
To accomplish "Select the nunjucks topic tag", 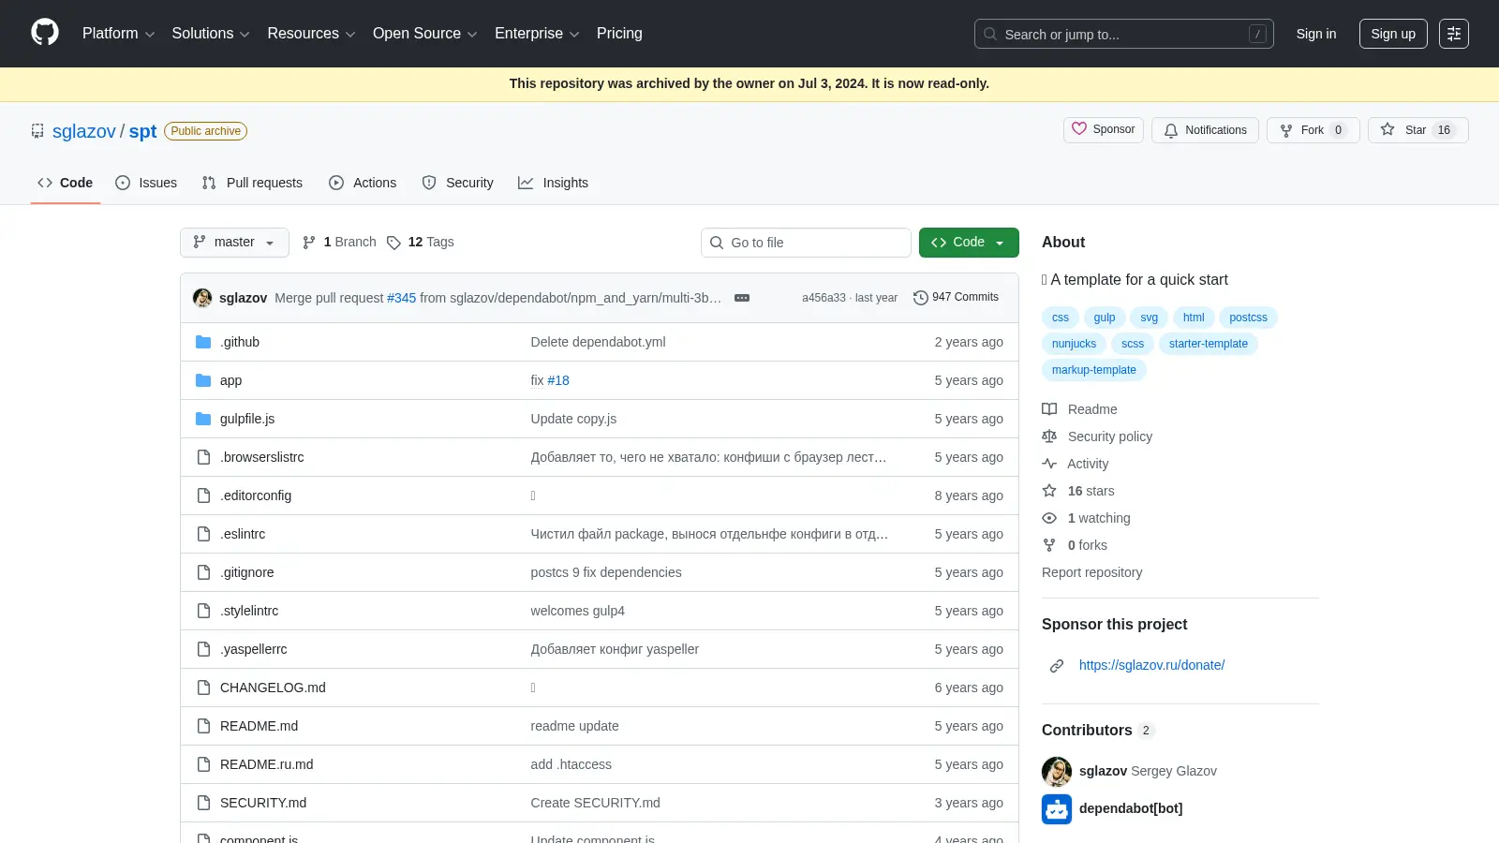I will point(1074,344).
